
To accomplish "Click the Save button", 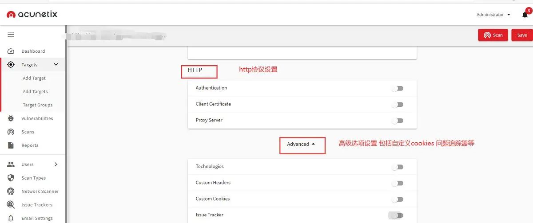I will click(522, 35).
